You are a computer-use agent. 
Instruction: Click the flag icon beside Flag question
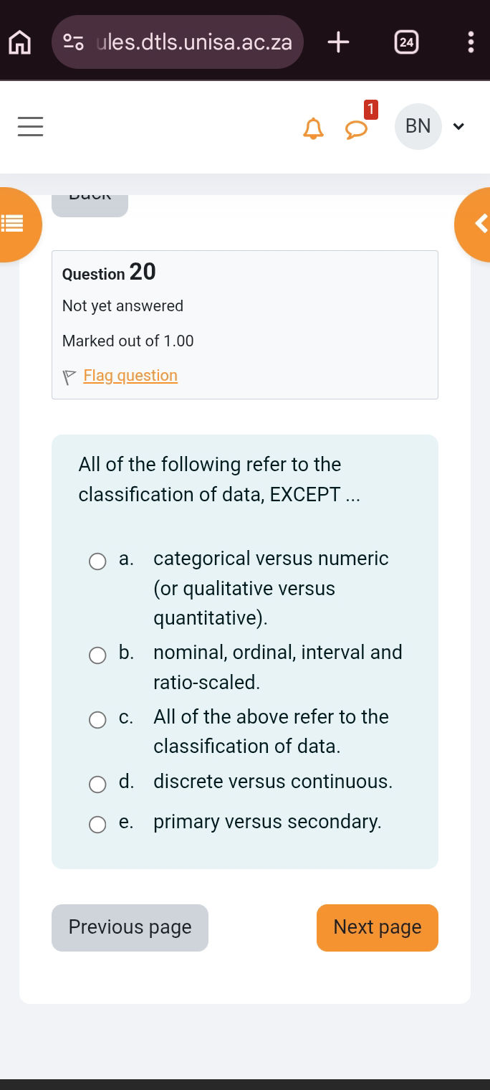click(x=69, y=375)
